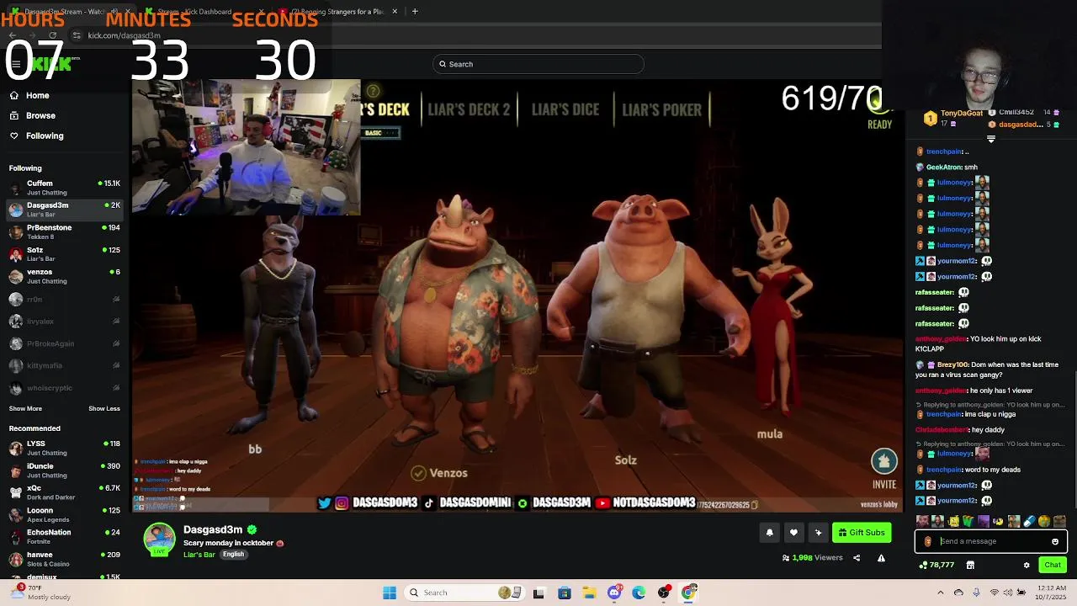
Task: Click the pill emote in quick emotes
Action: pyautogui.click(x=1028, y=522)
